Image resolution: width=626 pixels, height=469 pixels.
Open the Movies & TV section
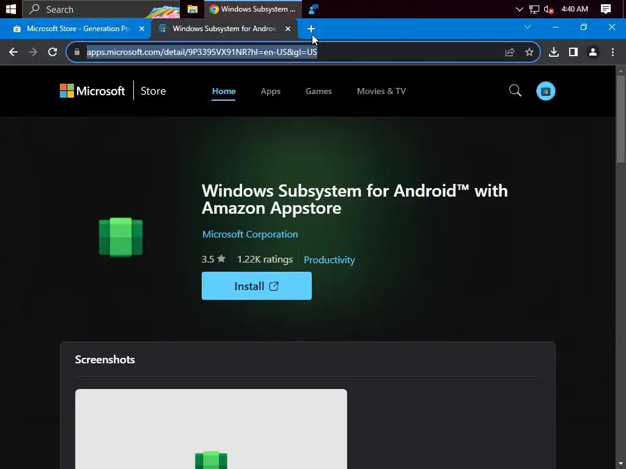pos(381,91)
